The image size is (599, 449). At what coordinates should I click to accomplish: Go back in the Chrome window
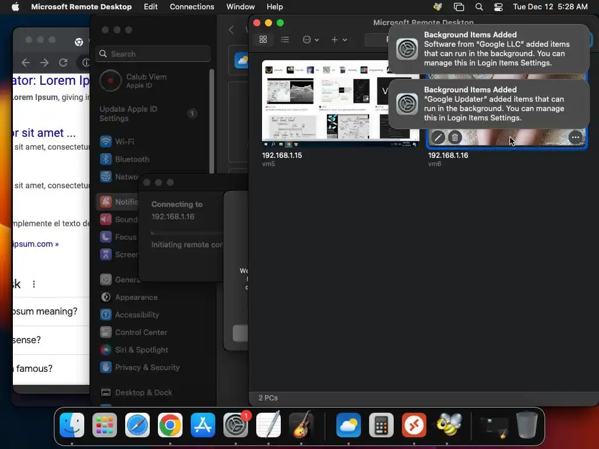coord(26,63)
